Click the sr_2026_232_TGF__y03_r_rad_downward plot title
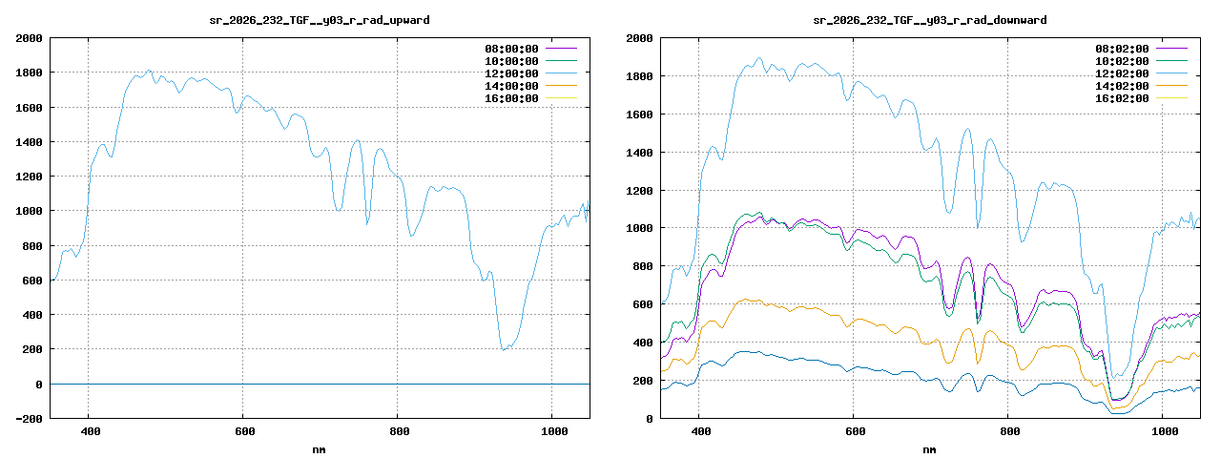1221x458 pixels. click(x=929, y=19)
